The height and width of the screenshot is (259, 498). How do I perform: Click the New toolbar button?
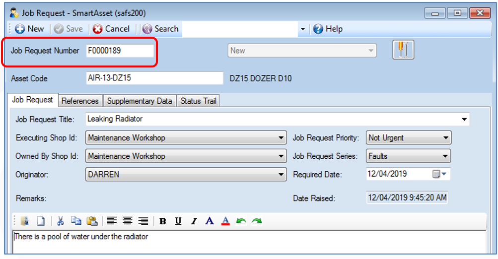pyautogui.click(x=29, y=29)
